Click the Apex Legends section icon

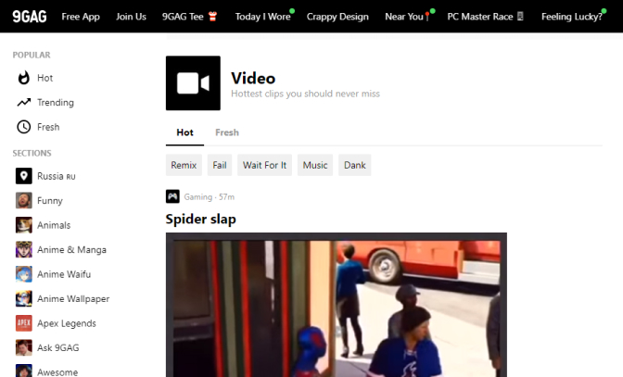(x=24, y=323)
